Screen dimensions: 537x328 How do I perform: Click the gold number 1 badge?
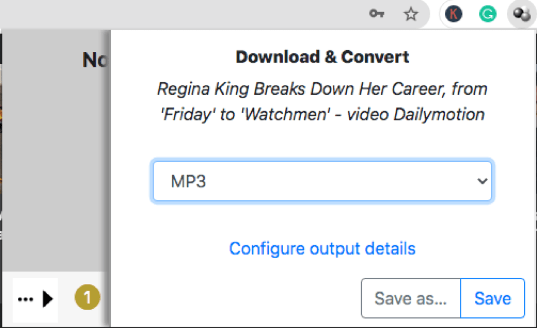(88, 298)
